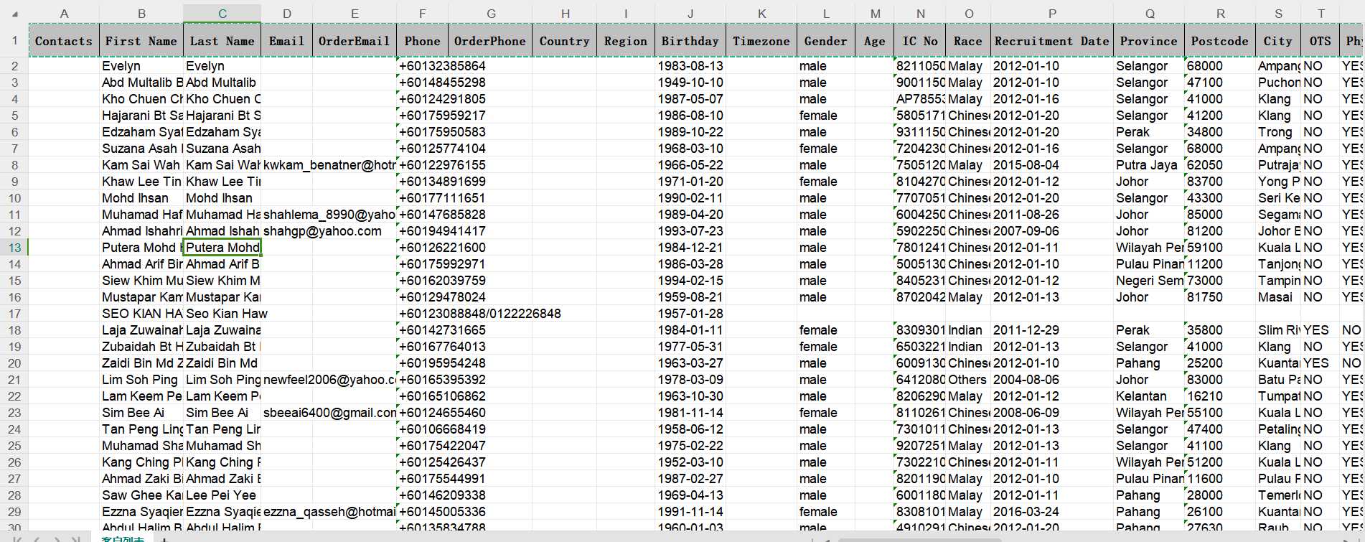1365x542 pixels.
Task: Click the 'Region' header cell
Action: [x=626, y=41]
